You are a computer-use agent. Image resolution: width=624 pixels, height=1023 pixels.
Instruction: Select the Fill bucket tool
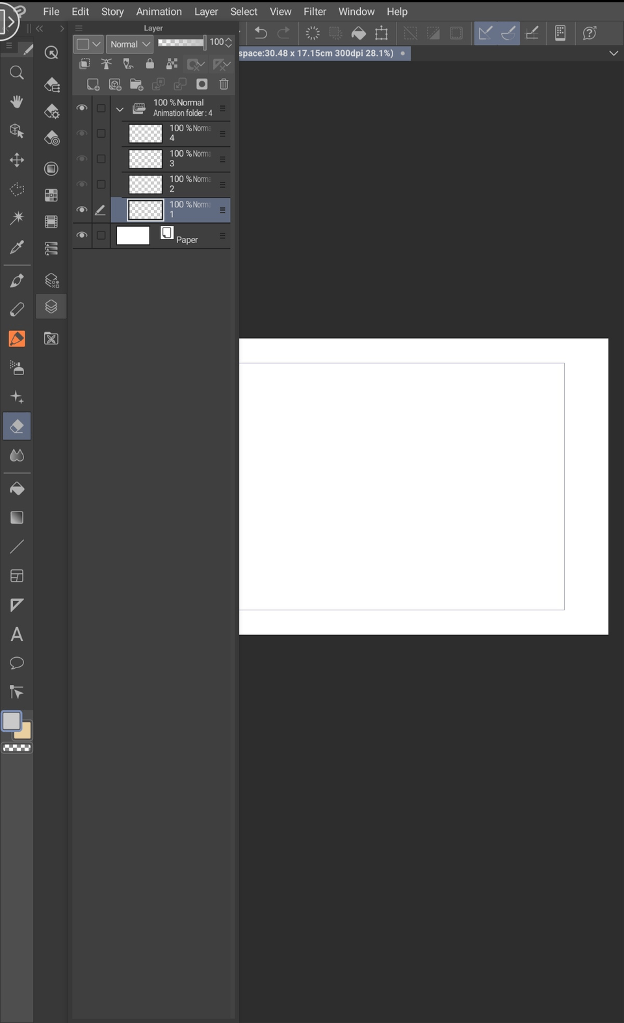17,489
